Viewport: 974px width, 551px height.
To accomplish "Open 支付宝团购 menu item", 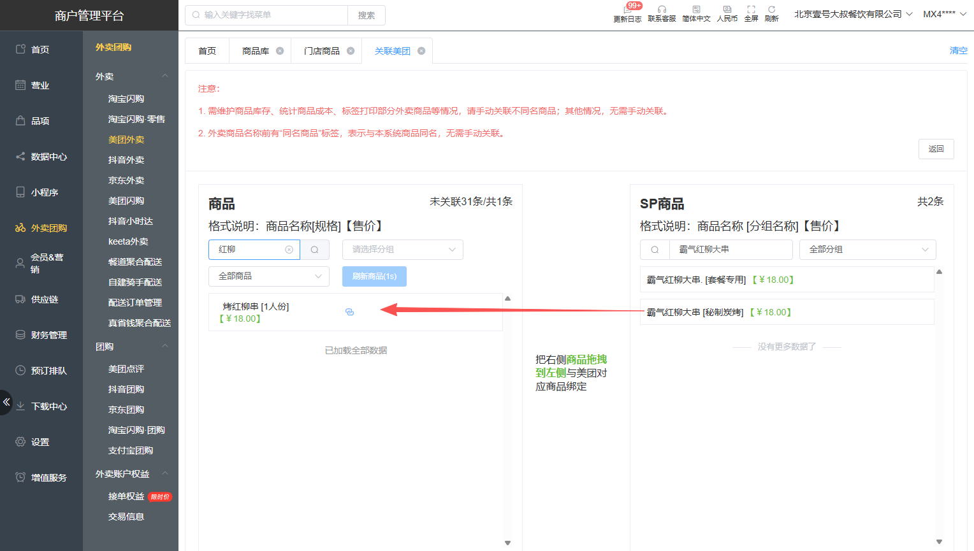I will click(131, 450).
